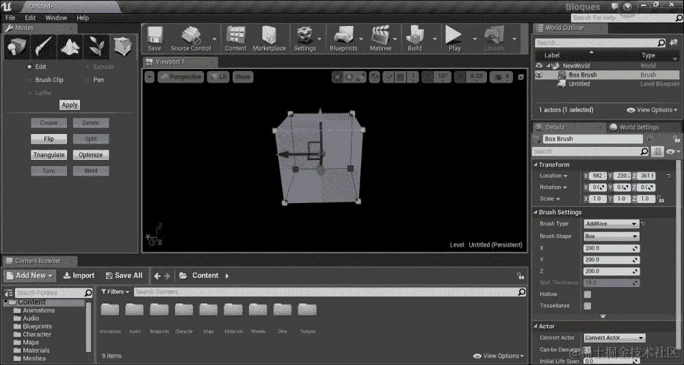Click the Box Brush actor name field

592,139
